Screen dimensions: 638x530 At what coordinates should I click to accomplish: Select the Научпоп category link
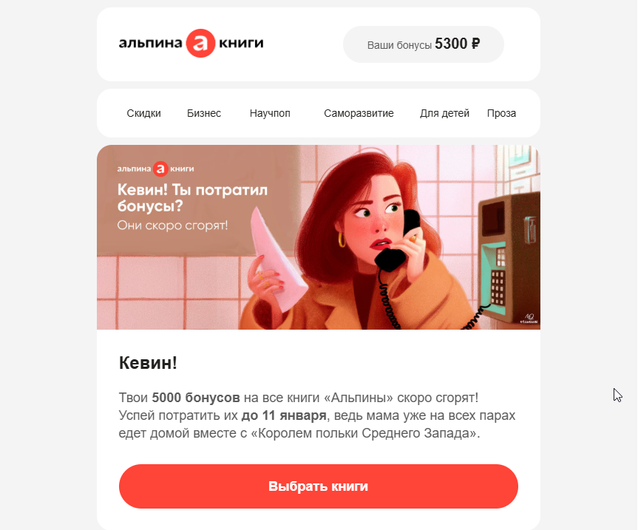(270, 113)
